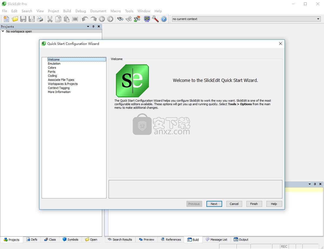The height and width of the screenshot is (249, 324).
Task: Pin the bottom right tool window
Action: (x=315, y=184)
